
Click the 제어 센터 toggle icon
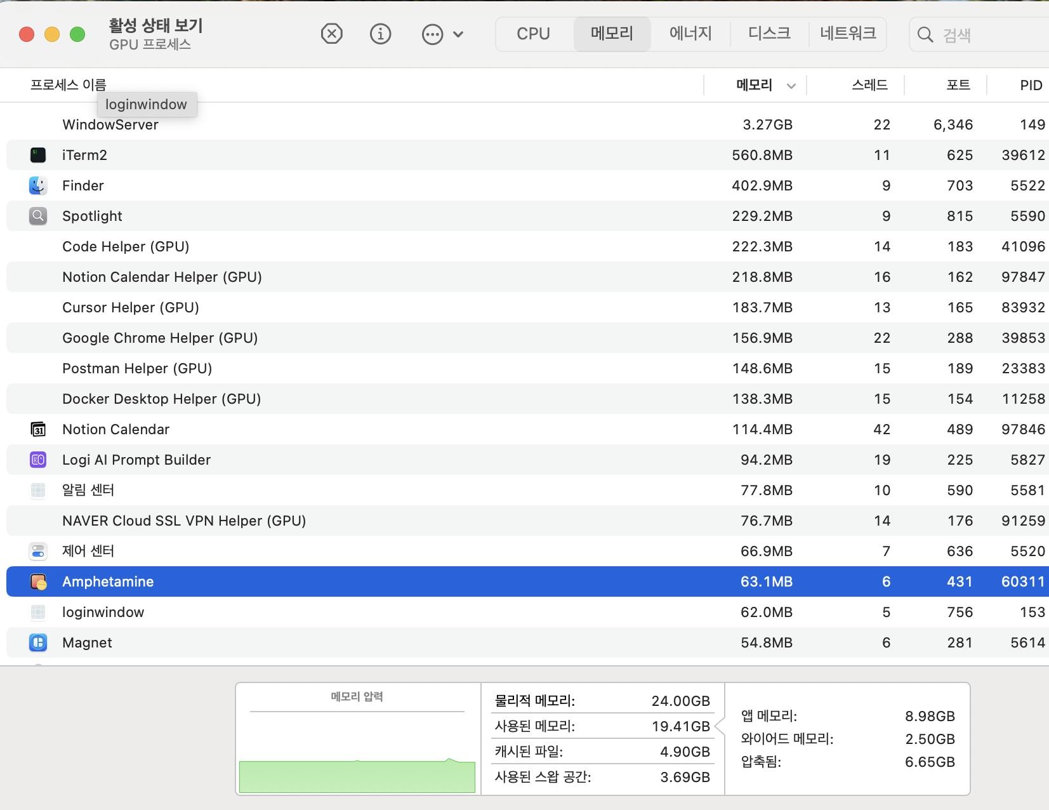(x=38, y=551)
